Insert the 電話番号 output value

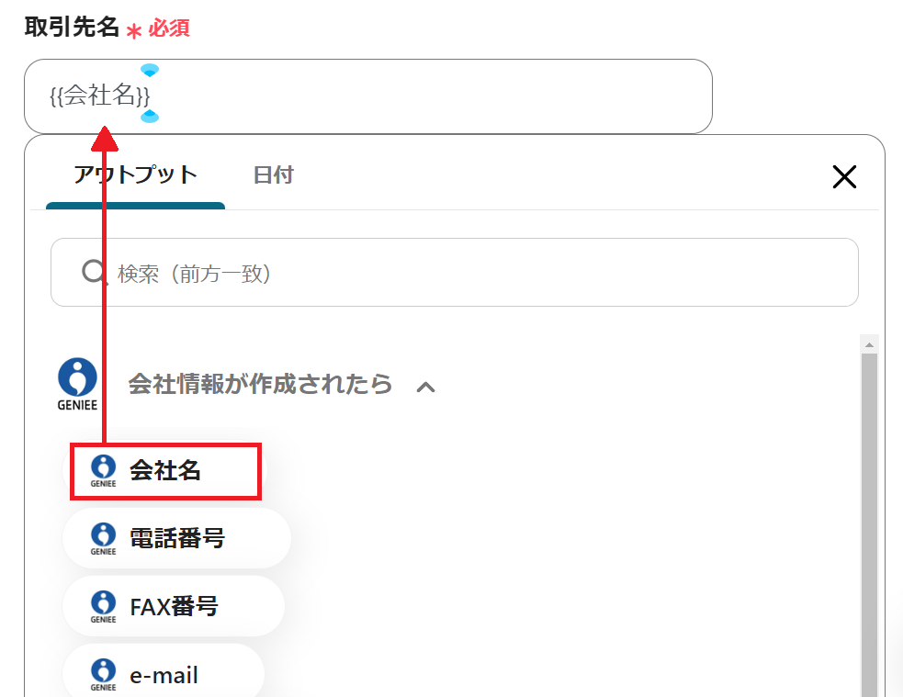[176, 538]
